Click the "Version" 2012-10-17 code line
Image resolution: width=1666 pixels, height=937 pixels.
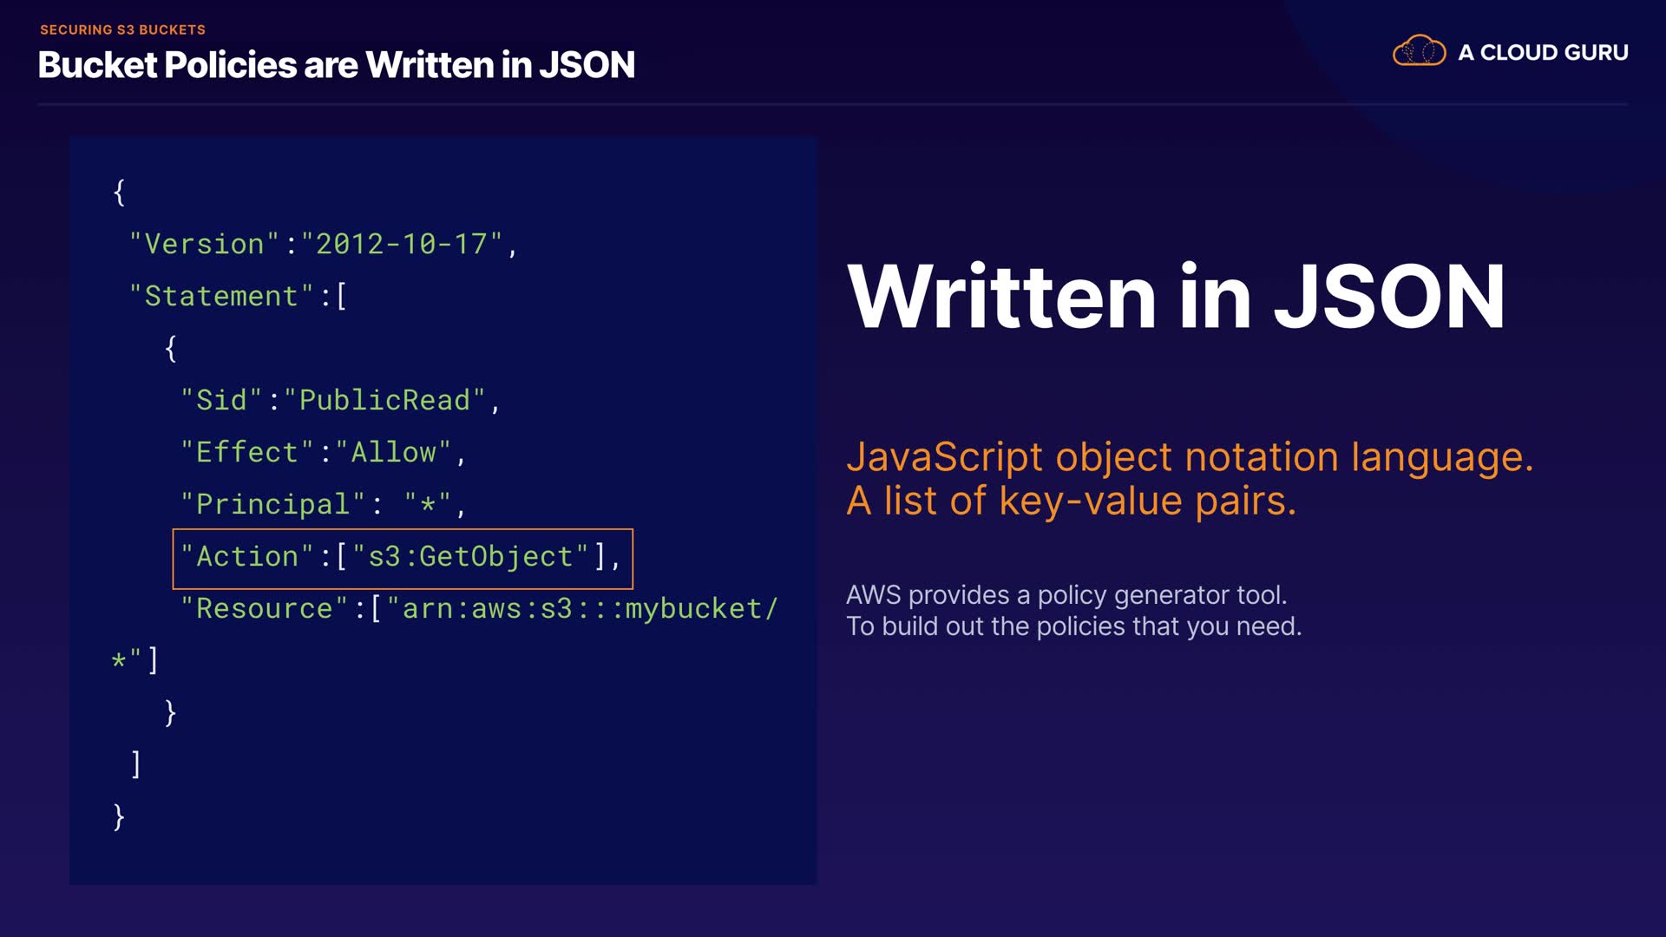click(x=323, y=245)
